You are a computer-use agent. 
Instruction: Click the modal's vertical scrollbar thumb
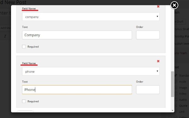point(173,84)
